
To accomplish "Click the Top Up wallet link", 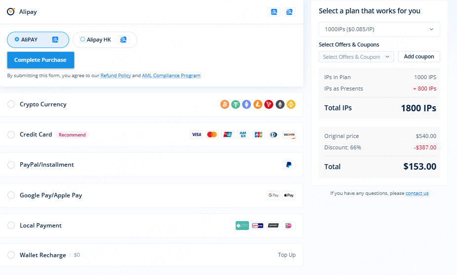I will pyautogui.click(x=287, y=255).
